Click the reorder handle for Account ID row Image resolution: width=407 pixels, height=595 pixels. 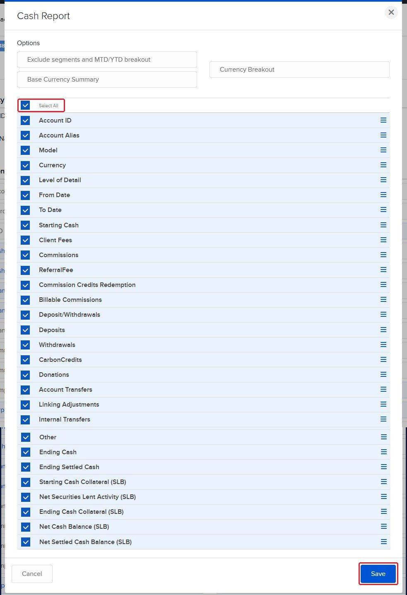(x=383, y=120)
